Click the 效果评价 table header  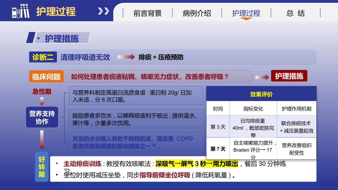(x=261, y=94)
